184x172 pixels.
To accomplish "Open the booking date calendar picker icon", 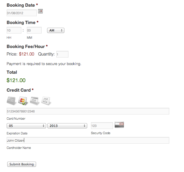I will pyautogui.click(x=40, y=11).
